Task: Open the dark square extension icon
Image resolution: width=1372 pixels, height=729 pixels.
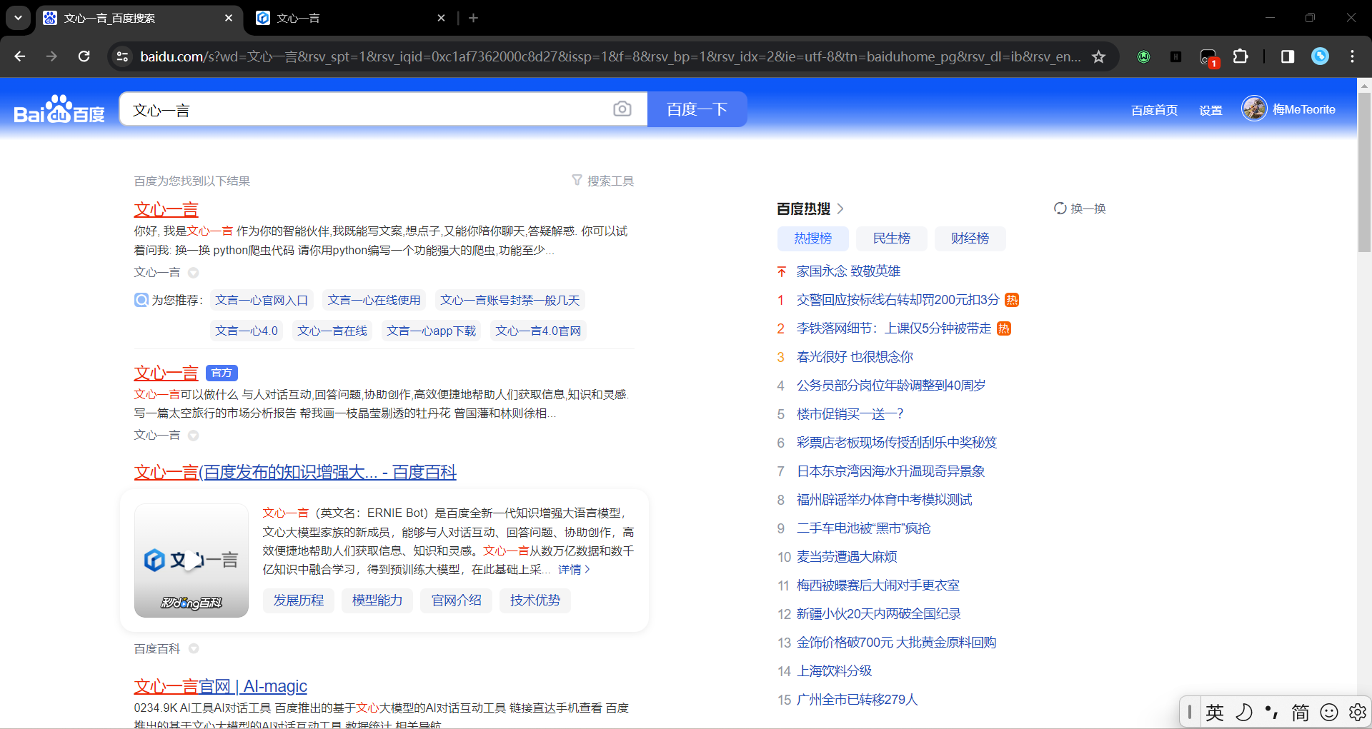Action: coord(1175,56)
